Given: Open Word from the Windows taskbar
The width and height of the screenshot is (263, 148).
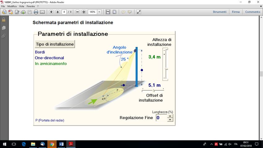Looking at the screenshot, I should [61, 144].
